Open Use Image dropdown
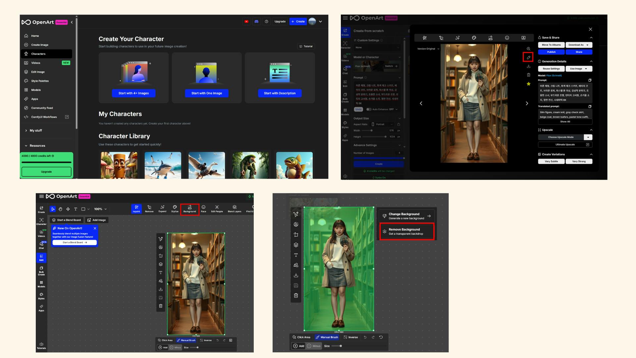 [579, 69]
